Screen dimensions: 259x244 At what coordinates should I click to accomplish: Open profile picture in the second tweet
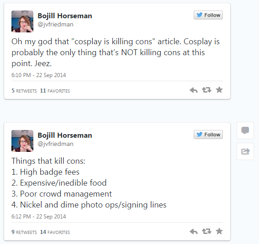point(22,141)
